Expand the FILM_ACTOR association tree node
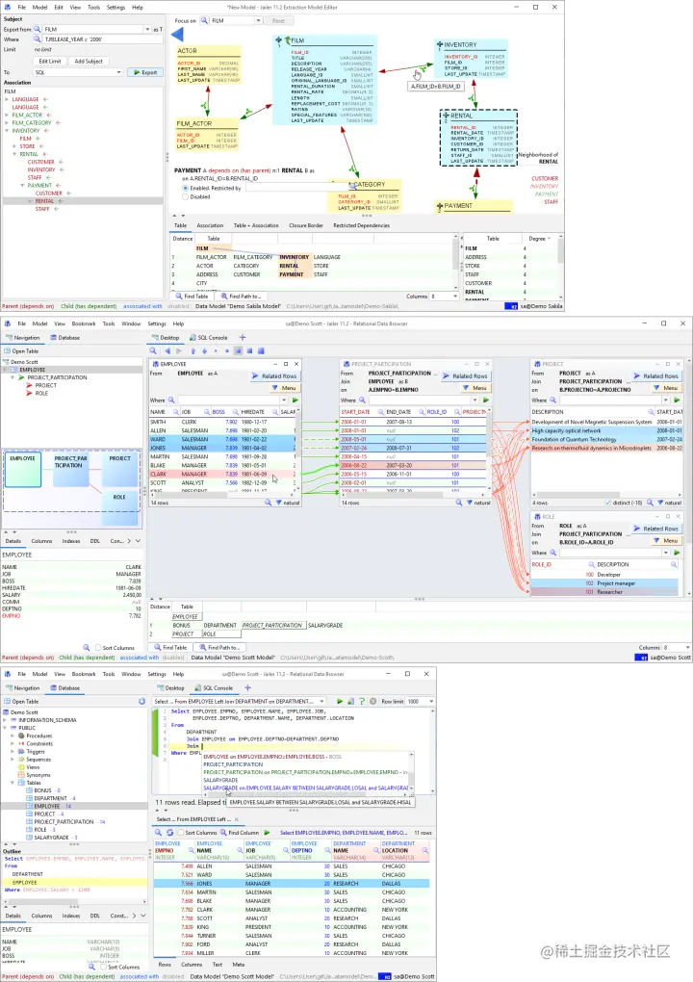The height and width of the screenshot is (982, 693). coord(7,116)
